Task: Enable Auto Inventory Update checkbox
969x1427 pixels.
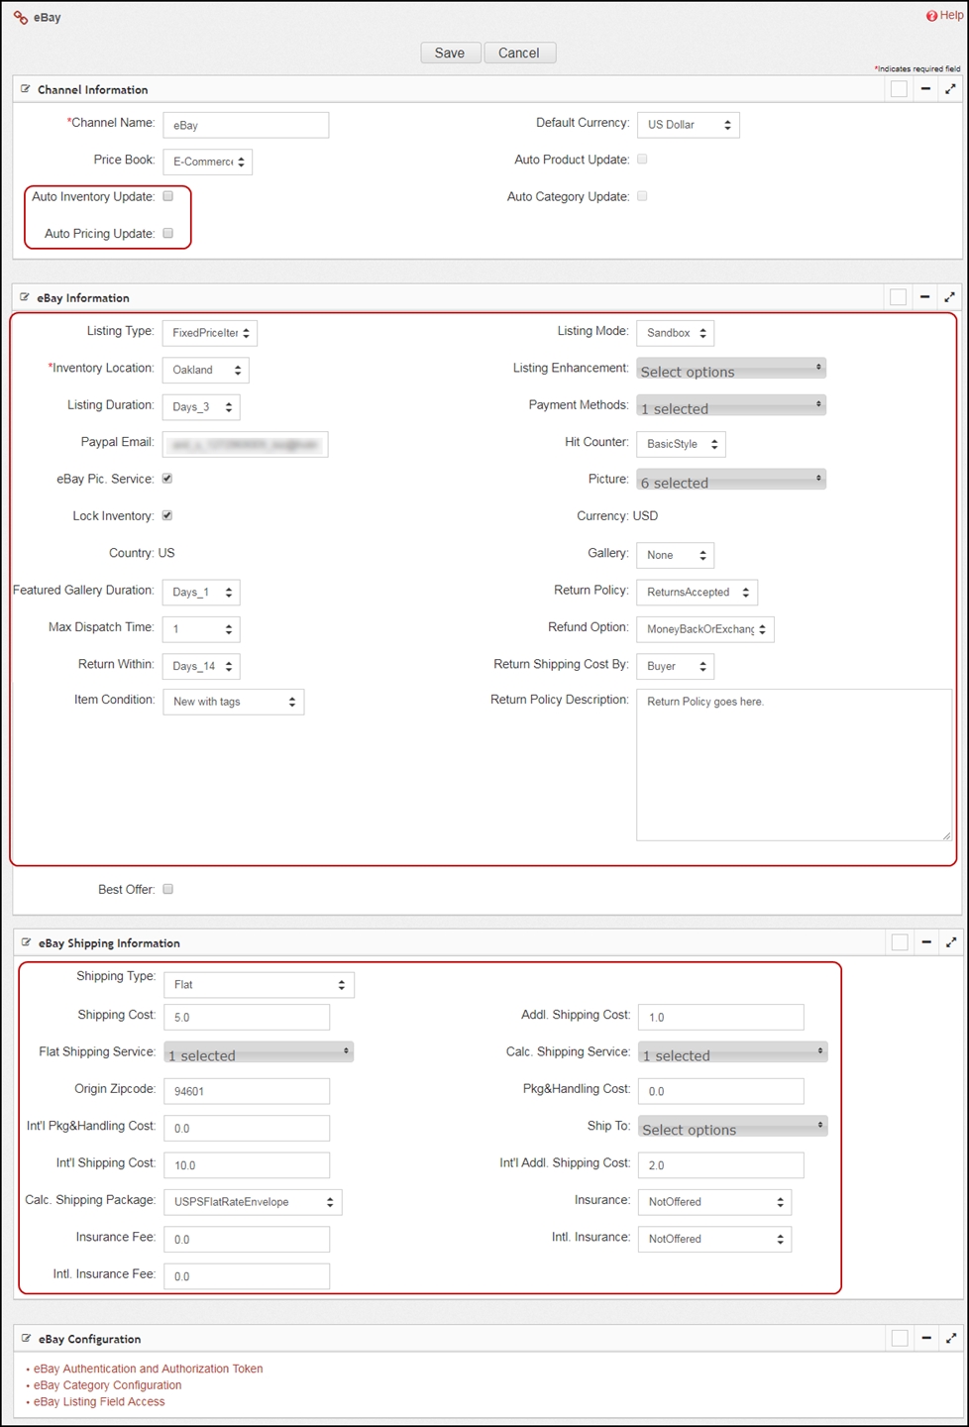Action: (x=168, y=196)
